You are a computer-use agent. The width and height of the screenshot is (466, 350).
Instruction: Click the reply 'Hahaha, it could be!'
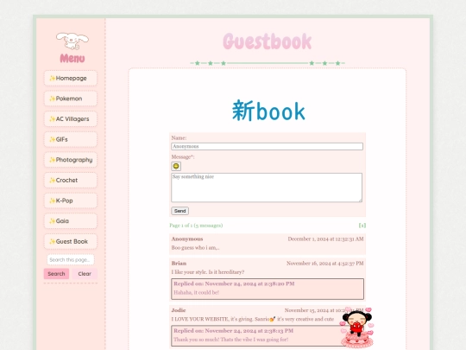196,293
